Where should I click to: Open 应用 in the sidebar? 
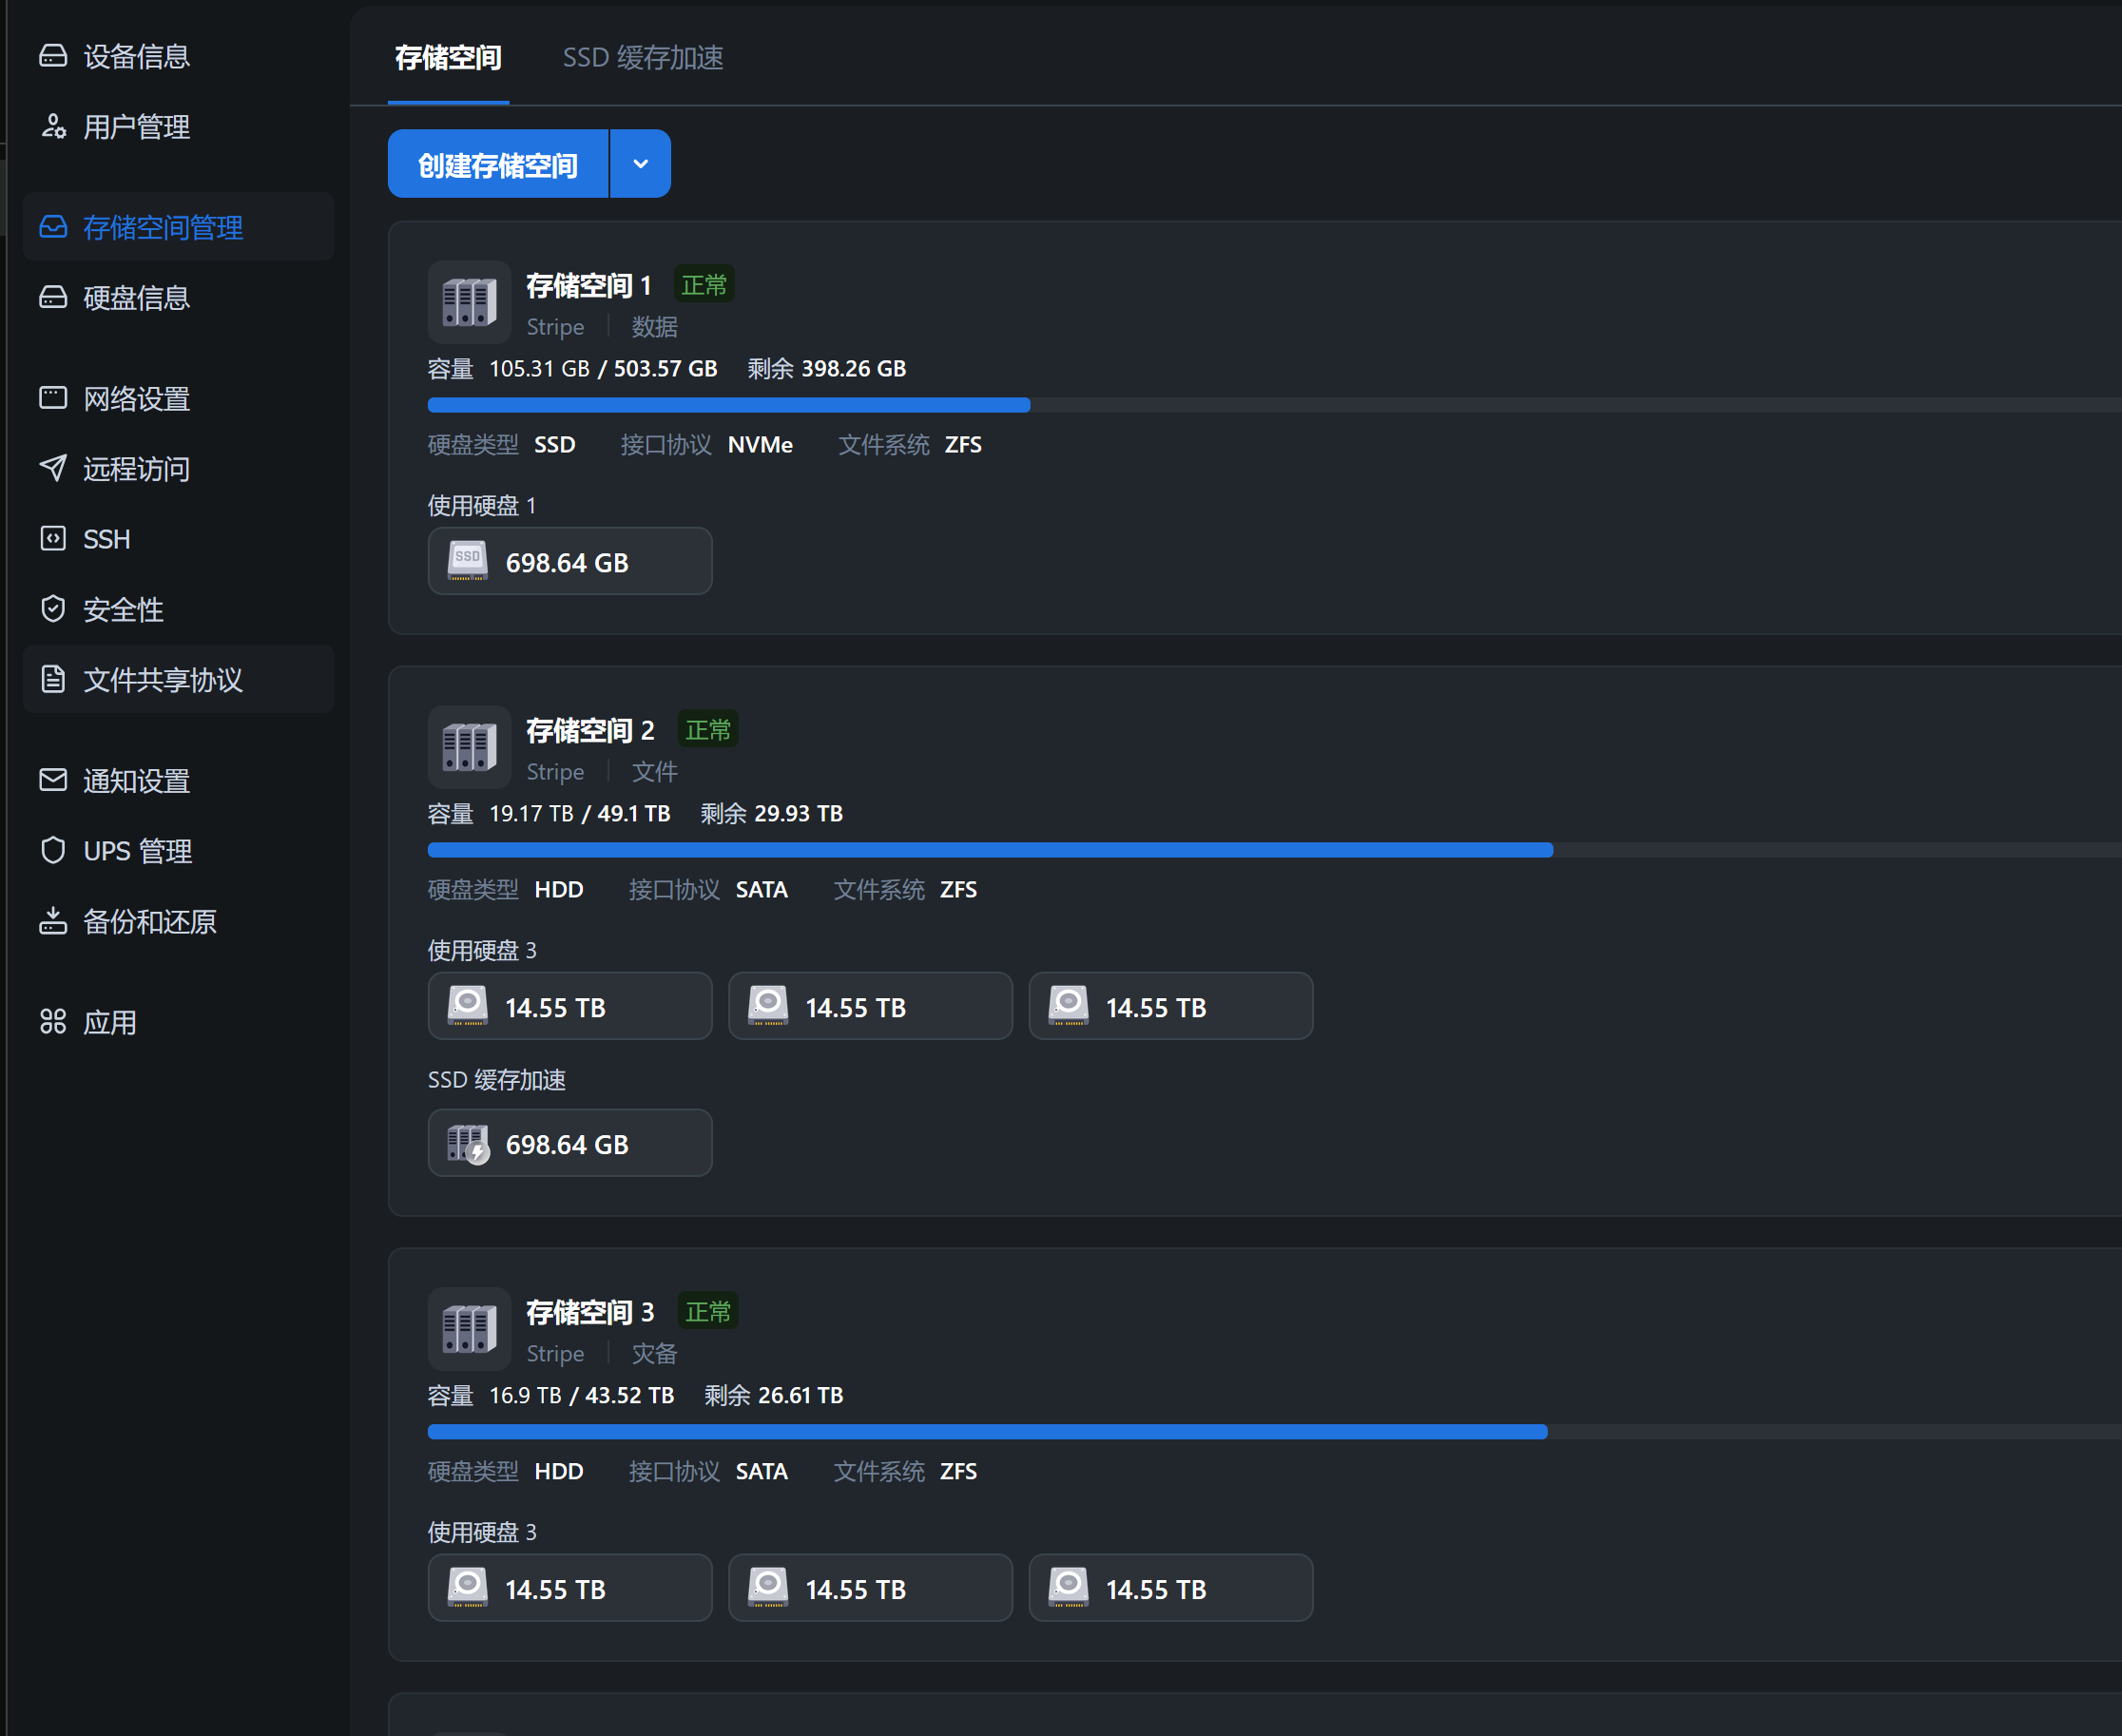[x=109, y=1022]
